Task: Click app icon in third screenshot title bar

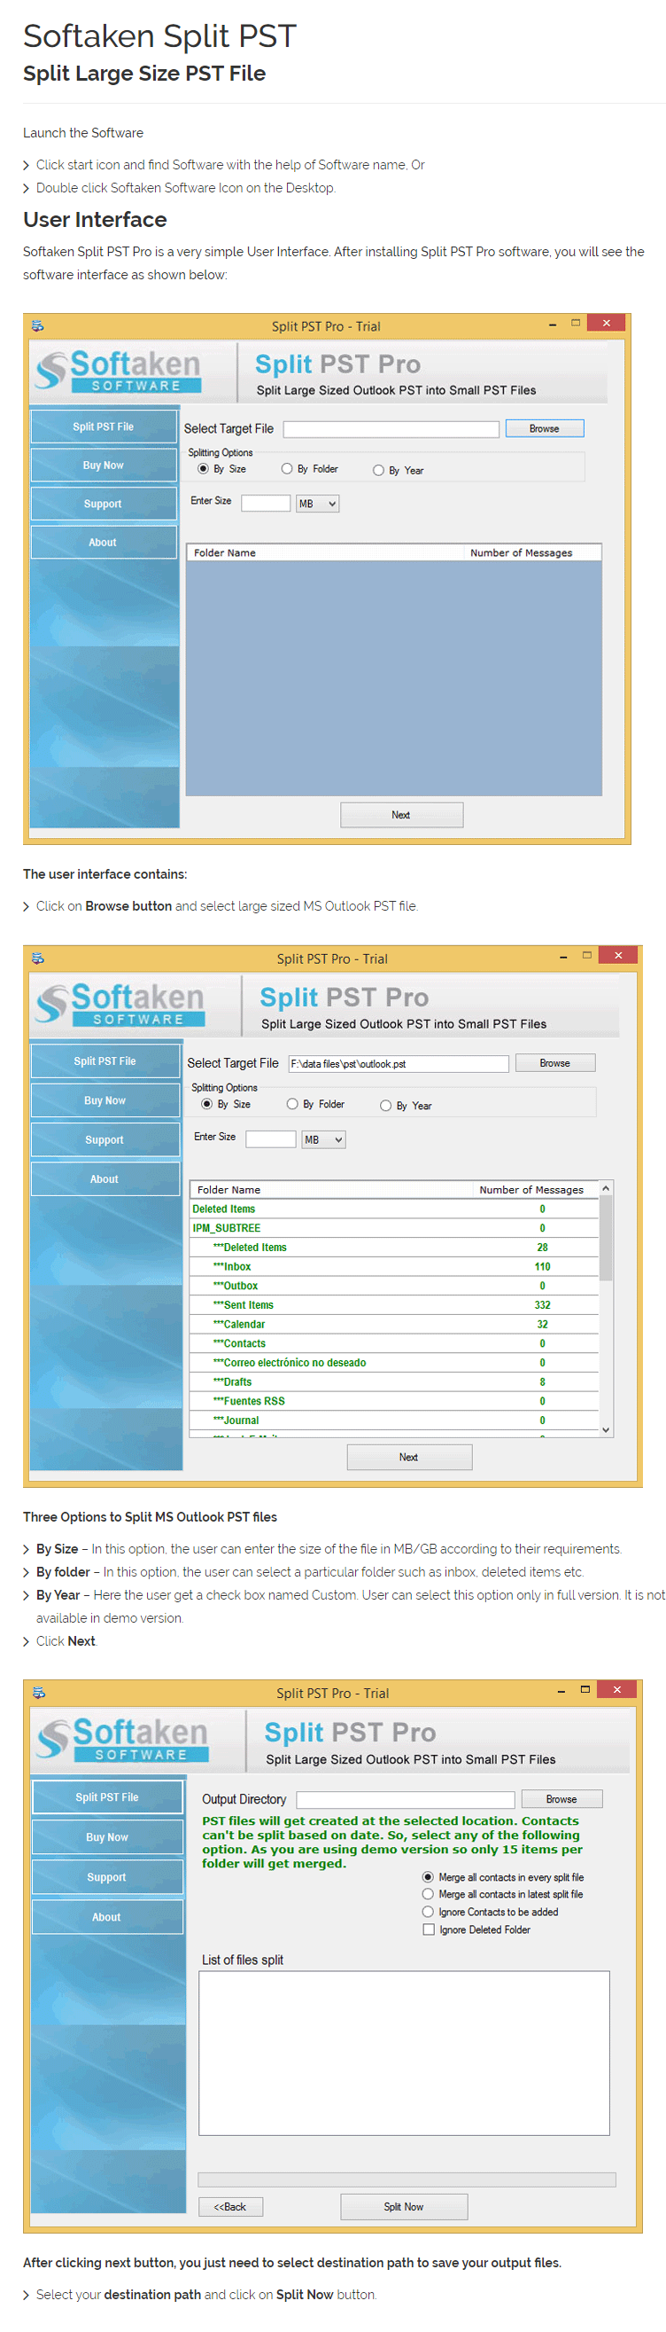Action: 39,1692
